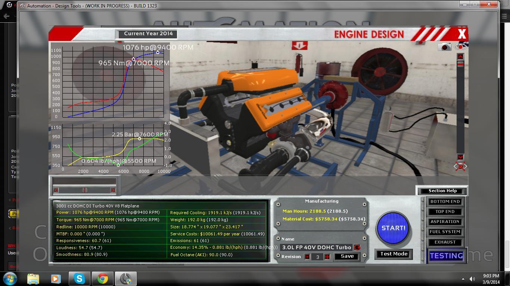Show hidden tray icons arrow
Screen dimensions: 510x286
pyautogui.click(x=463, y=279)
